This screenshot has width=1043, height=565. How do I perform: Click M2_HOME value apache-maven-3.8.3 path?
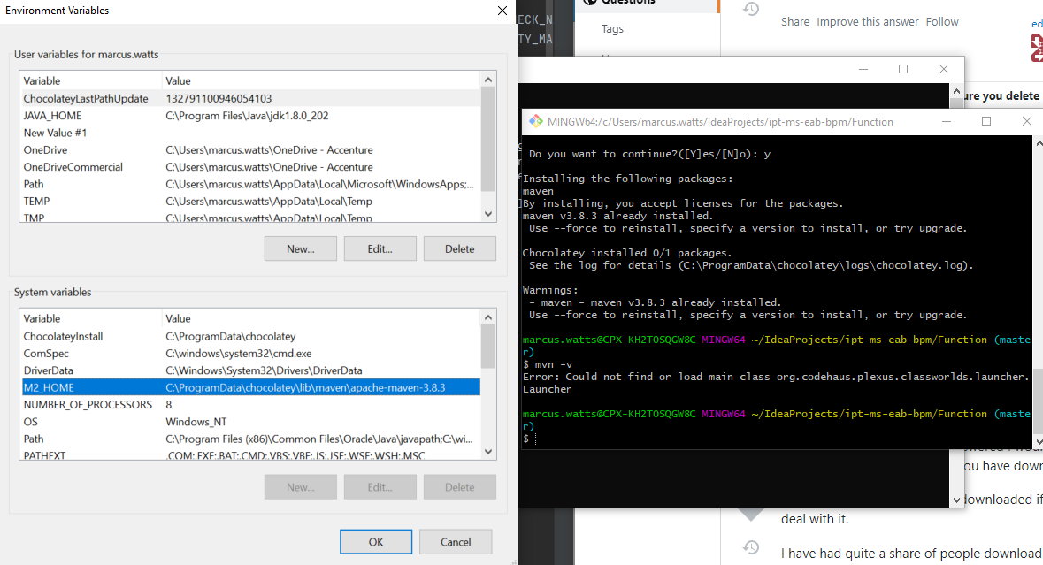[305, 387]
